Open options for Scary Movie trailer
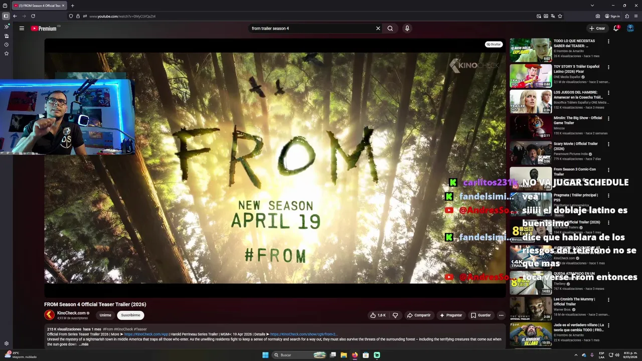Screen dimensions: 642x361 pos(608,144)
